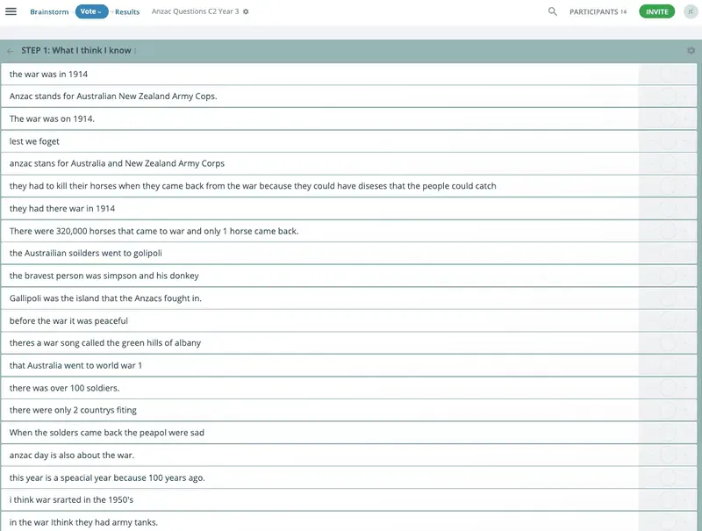Click the Anzac Questions C2 Year 3 title

pos(195,11)
